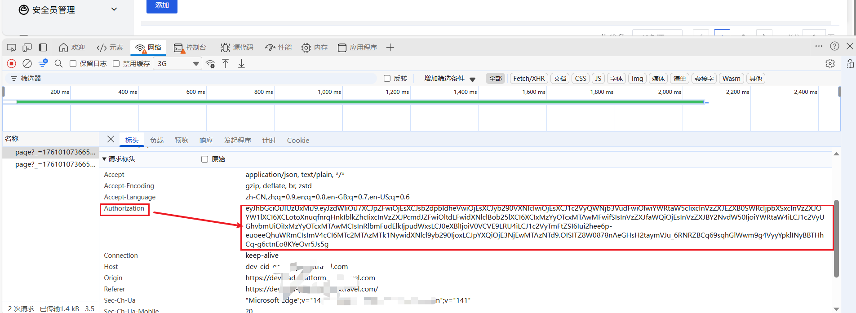Filter by JS requests
Screen dimensions: 856x313
click(x=598, y=79)
